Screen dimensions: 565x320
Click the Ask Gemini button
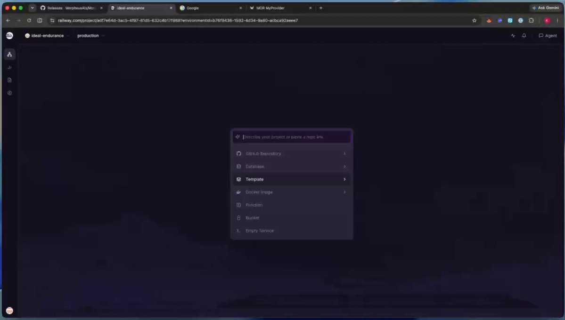pyautogui.click(x=545, y=8)
